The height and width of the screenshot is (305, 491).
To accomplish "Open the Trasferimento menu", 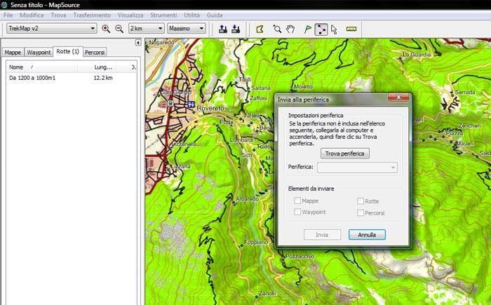I will (92, 15).
